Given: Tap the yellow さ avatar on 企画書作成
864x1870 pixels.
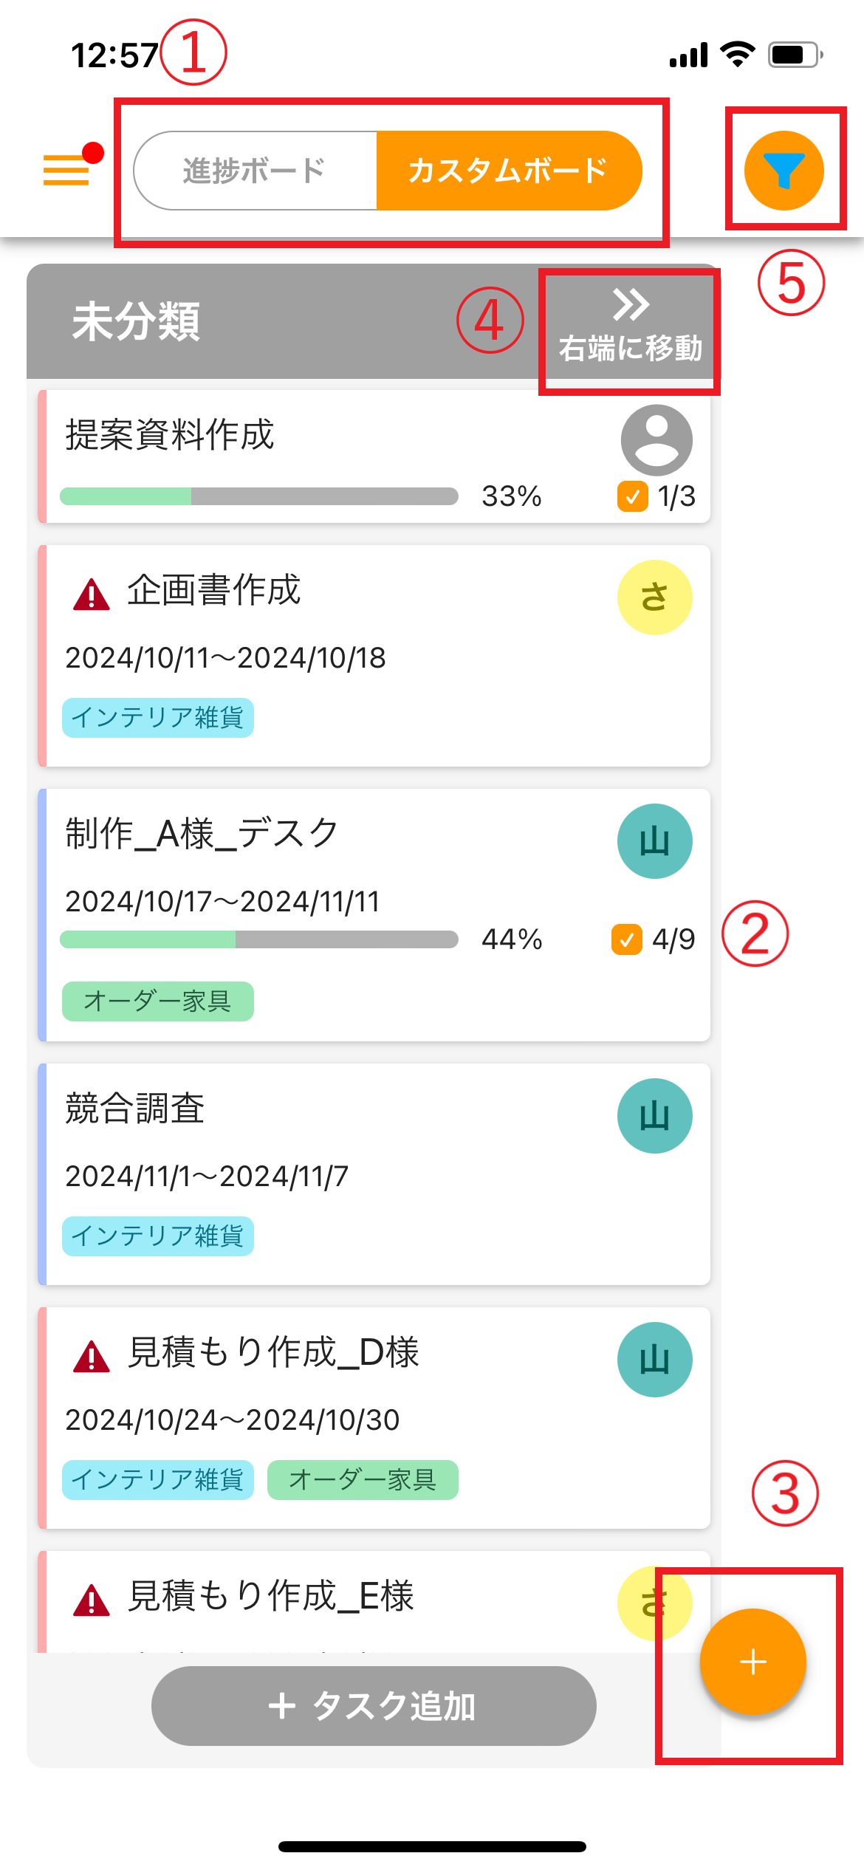Looking at the screenshot, I should (654, 597).
